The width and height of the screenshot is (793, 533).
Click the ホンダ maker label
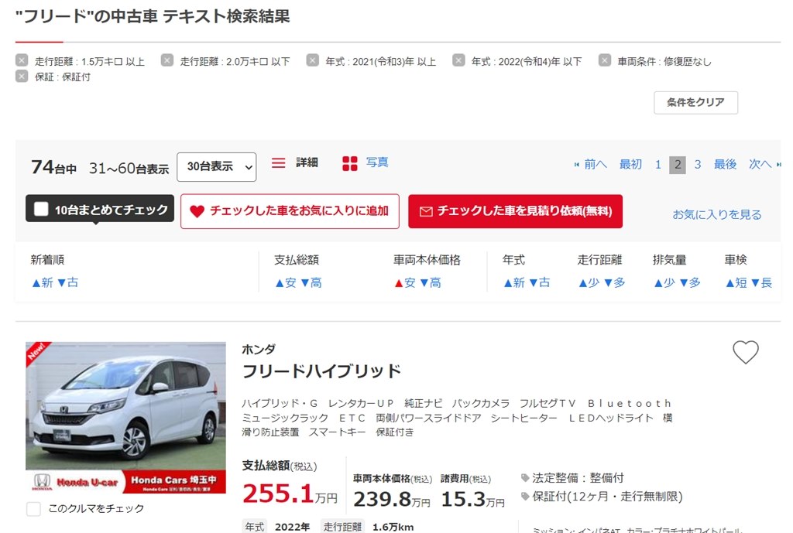259,349
